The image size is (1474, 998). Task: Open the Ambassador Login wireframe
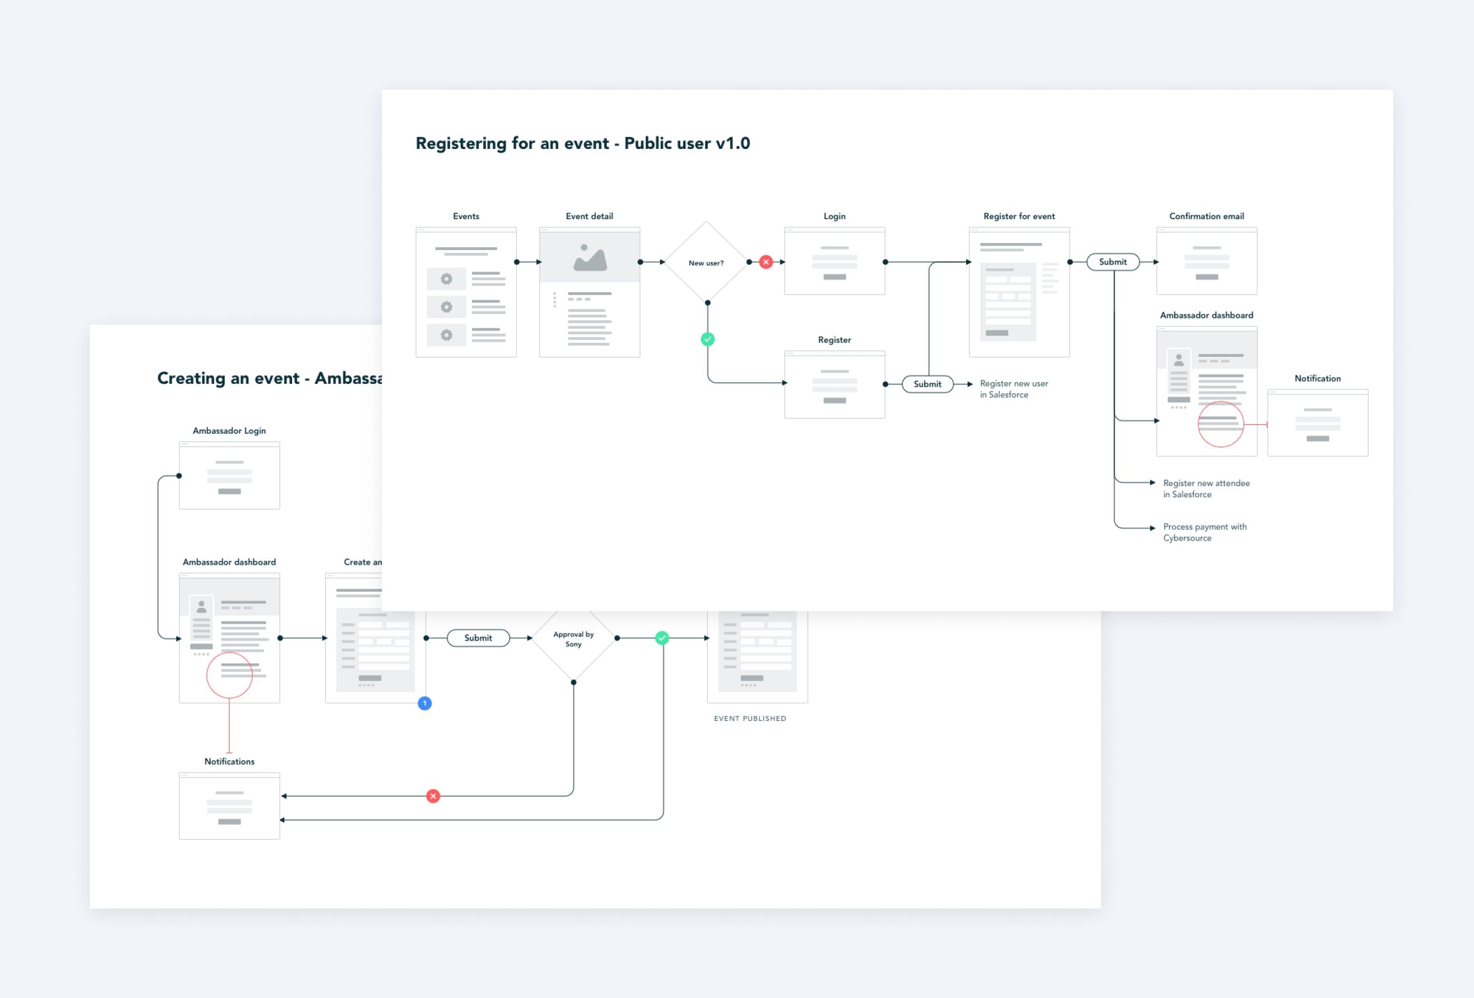230,476
